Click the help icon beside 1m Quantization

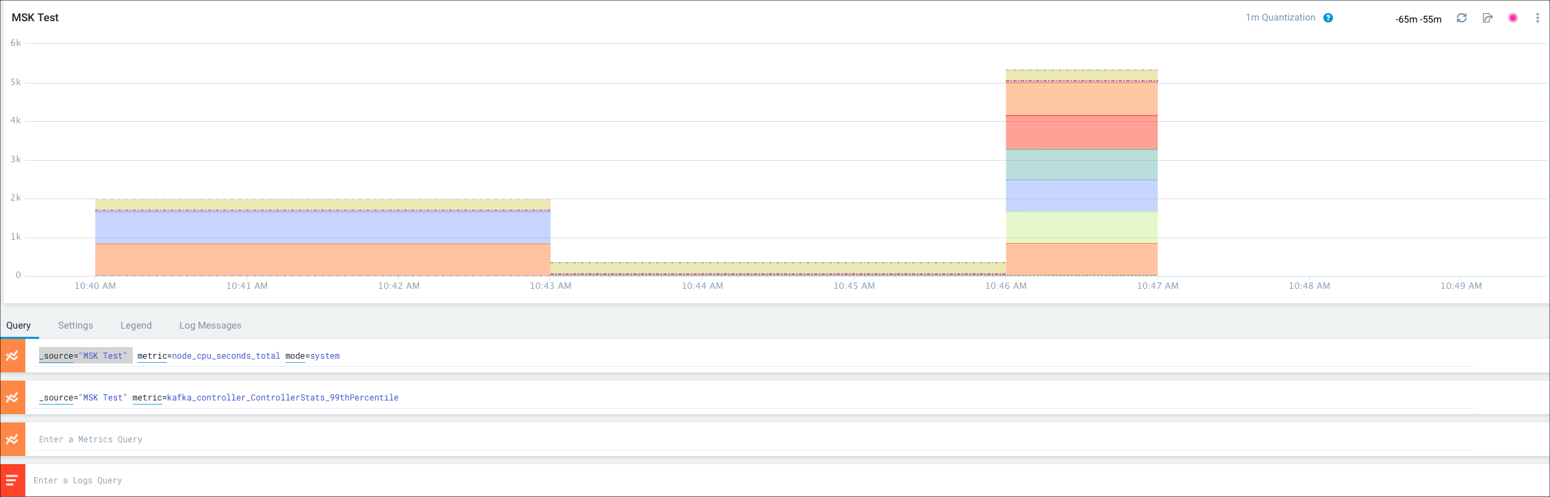[x=1328, y=18]
